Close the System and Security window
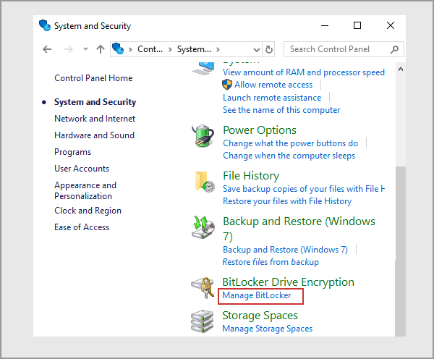The height and width of the screenshot is (359, 434). click(x=391, y=25)
